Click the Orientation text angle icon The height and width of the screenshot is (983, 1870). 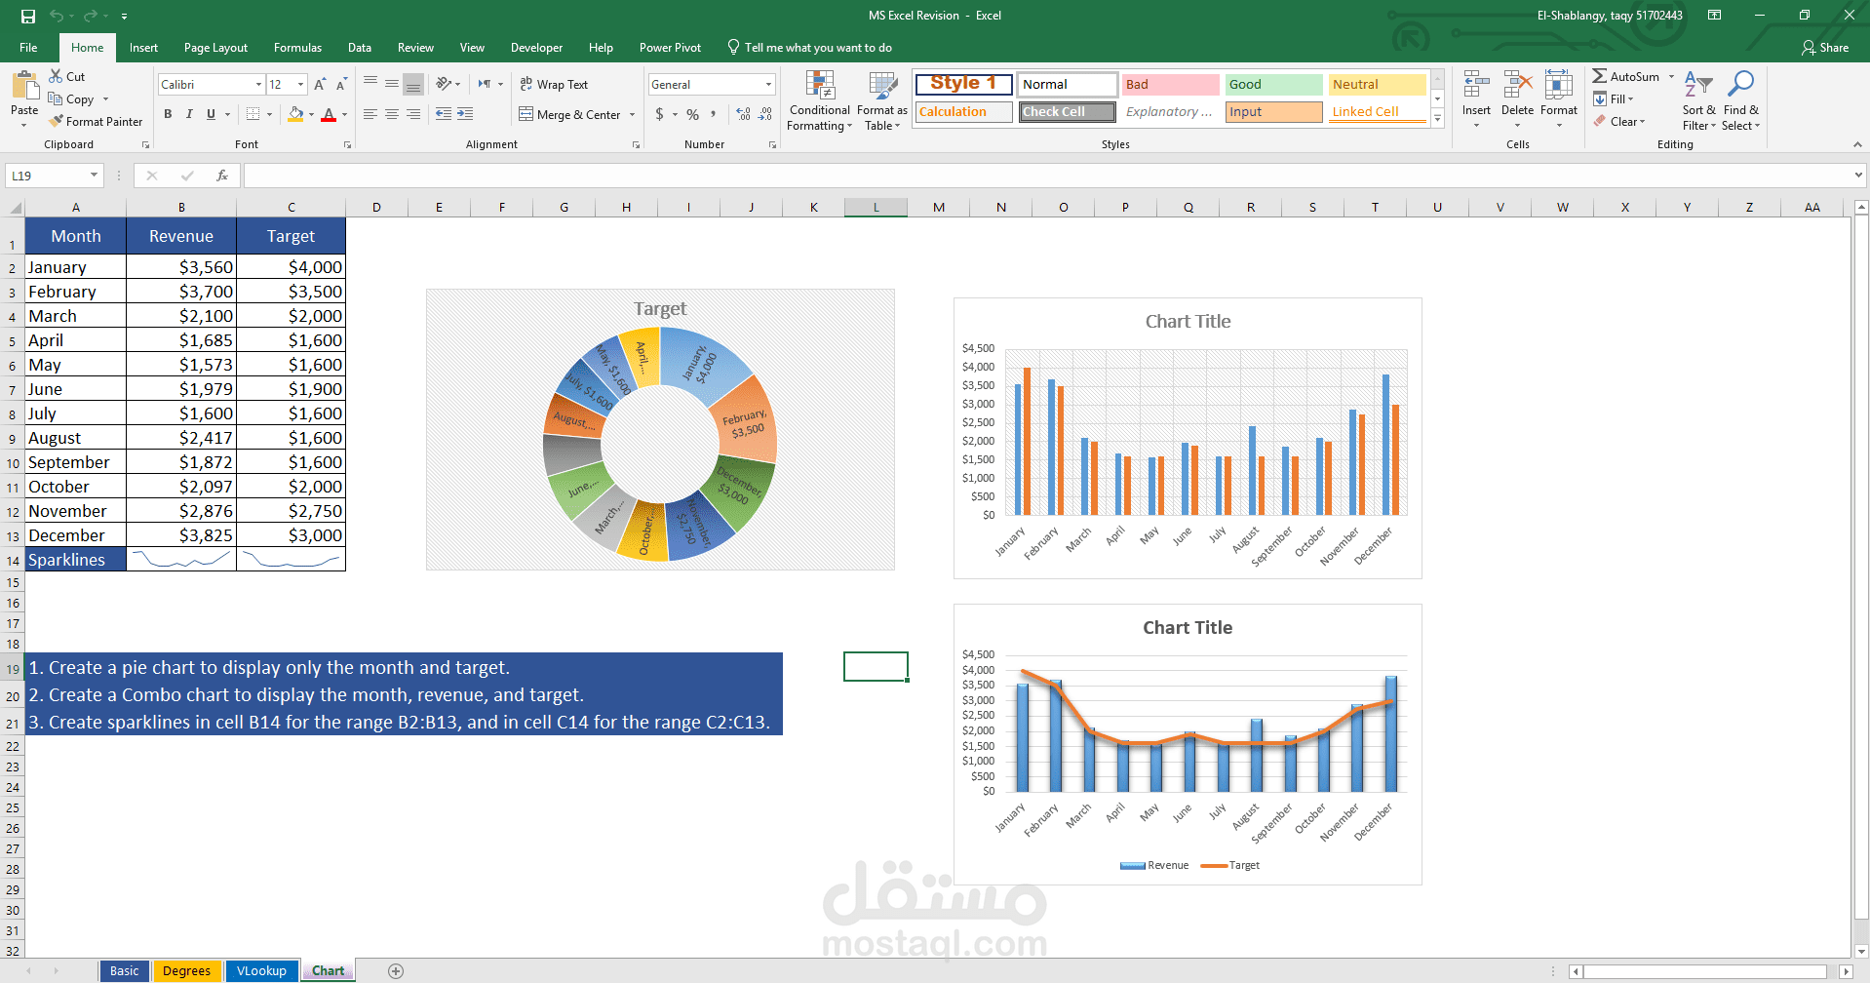(444, 84)
